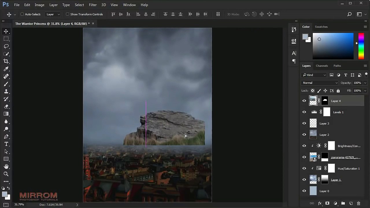This screenshot has height=208, width=370.
Task: Select the Brush tool
Action: coord(6,84)
